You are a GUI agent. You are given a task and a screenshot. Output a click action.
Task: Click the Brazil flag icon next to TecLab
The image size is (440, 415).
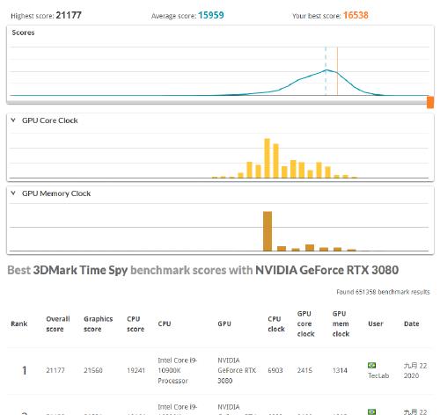tap(371, 365)
